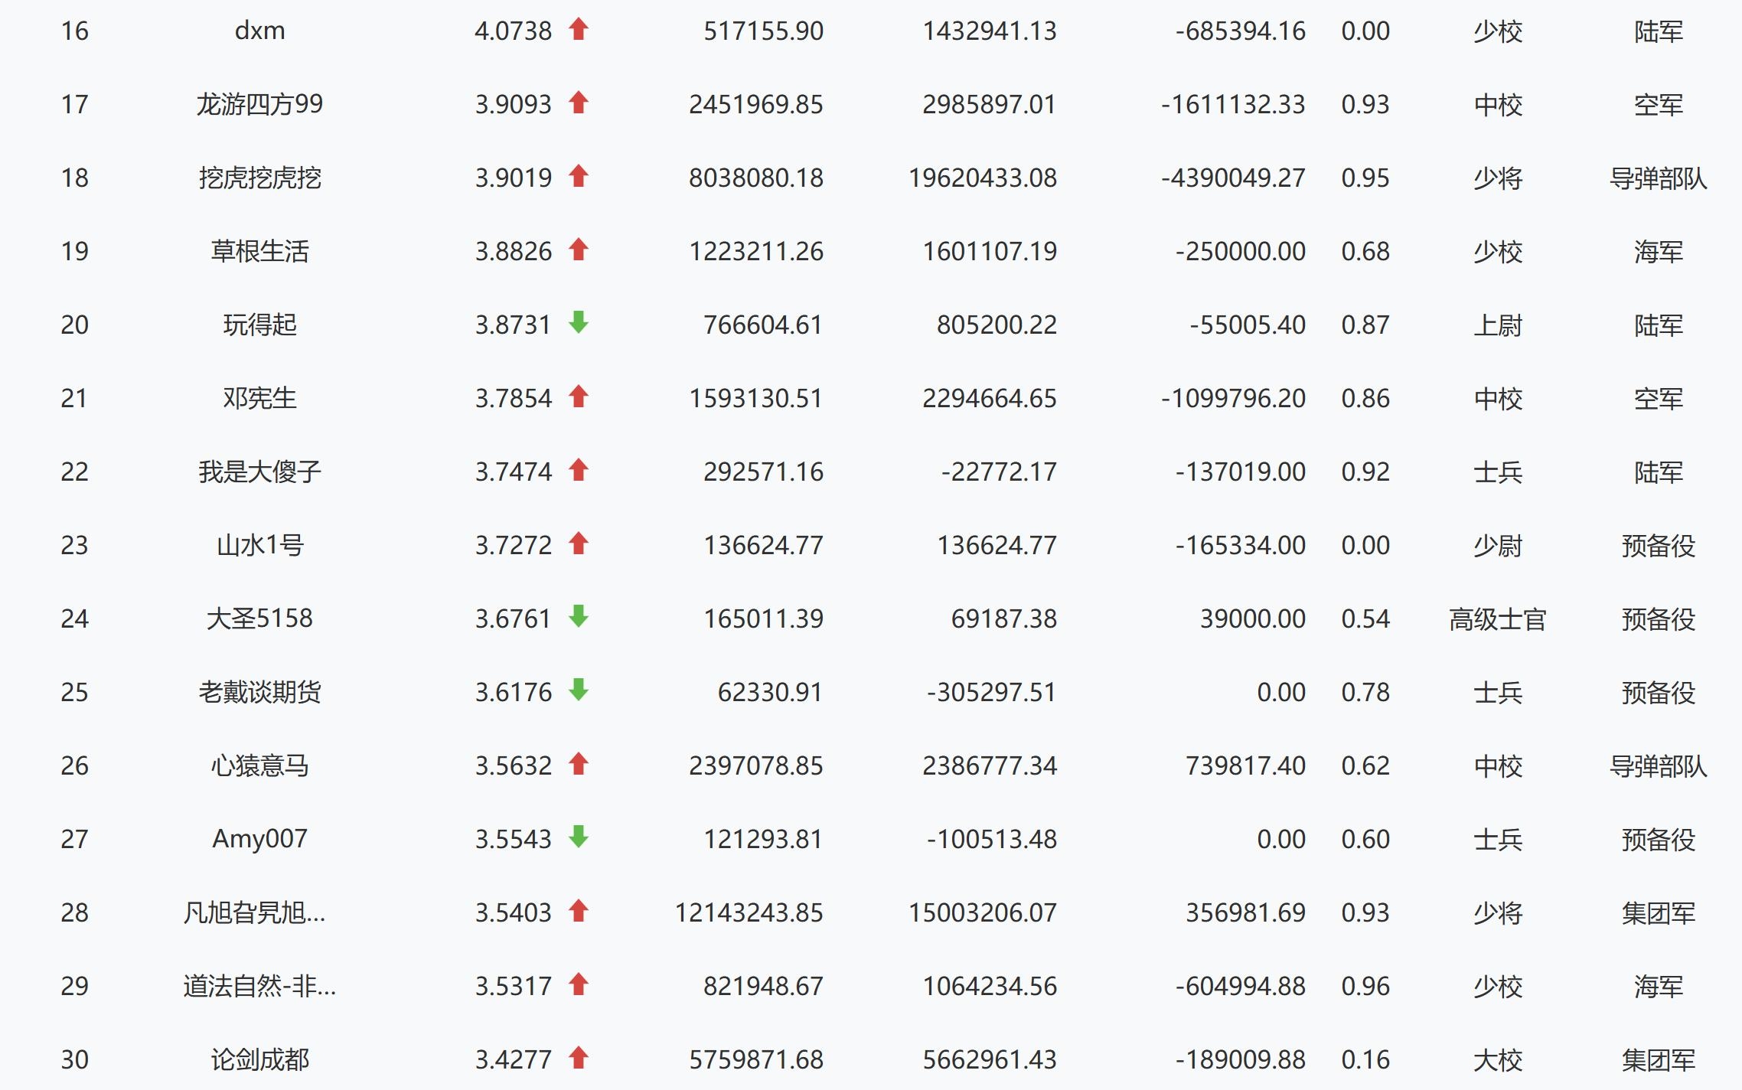Viewport: 1742px width, 1090px height.
Task: Click the 高级士官 rank label
Action: [x=1497, y=618]
